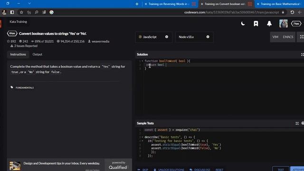This screenshot has height=171, width=304.
Task: Click the star count 892
Action: [x=11, y=41]
